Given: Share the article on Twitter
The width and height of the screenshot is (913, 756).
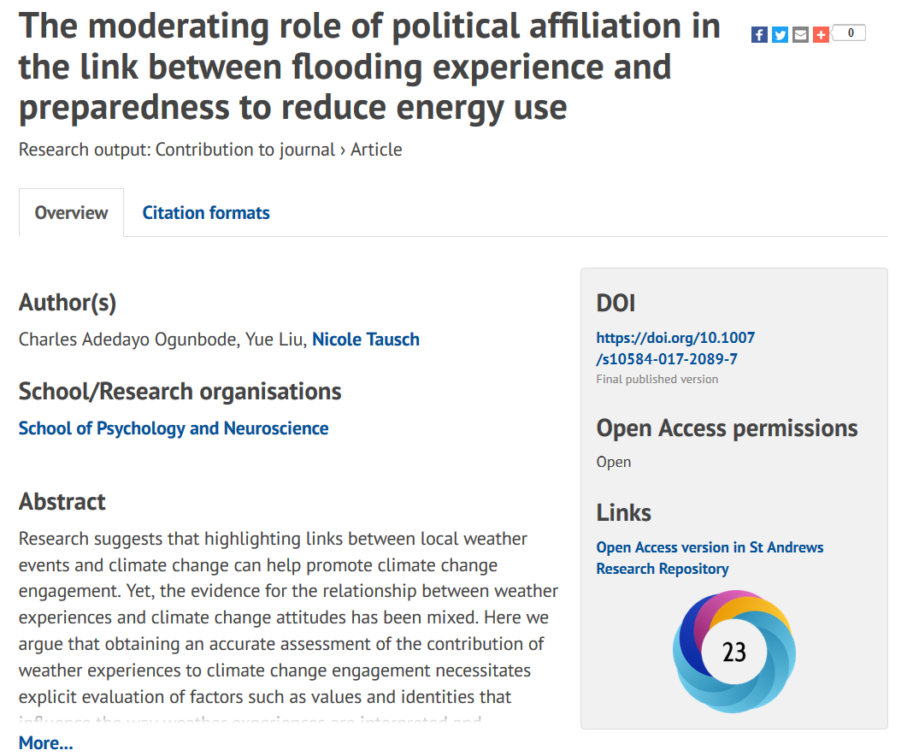Looking at the screenshot, I should tap(780, 34).
